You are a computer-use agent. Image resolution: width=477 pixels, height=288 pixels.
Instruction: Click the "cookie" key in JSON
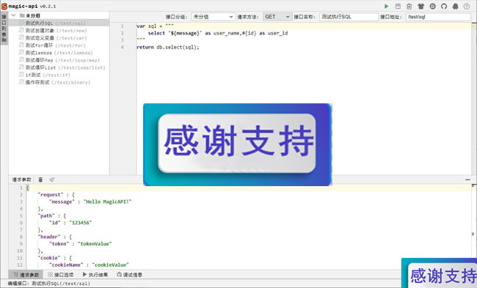tap(49, 258)
